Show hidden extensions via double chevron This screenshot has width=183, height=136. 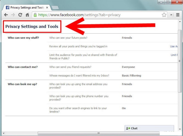tap(171, 15)
